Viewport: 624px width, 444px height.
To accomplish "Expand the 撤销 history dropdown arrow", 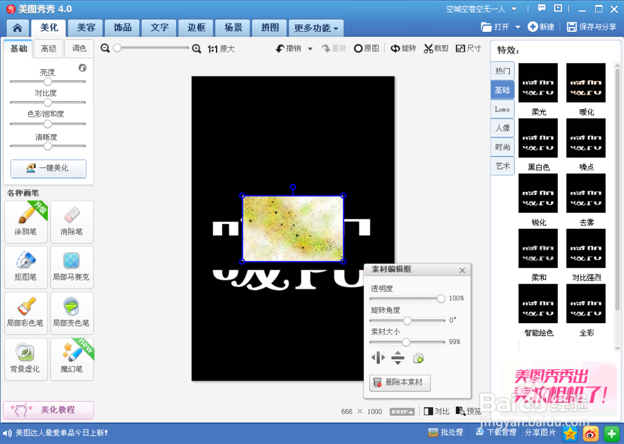I will point(310,49).
